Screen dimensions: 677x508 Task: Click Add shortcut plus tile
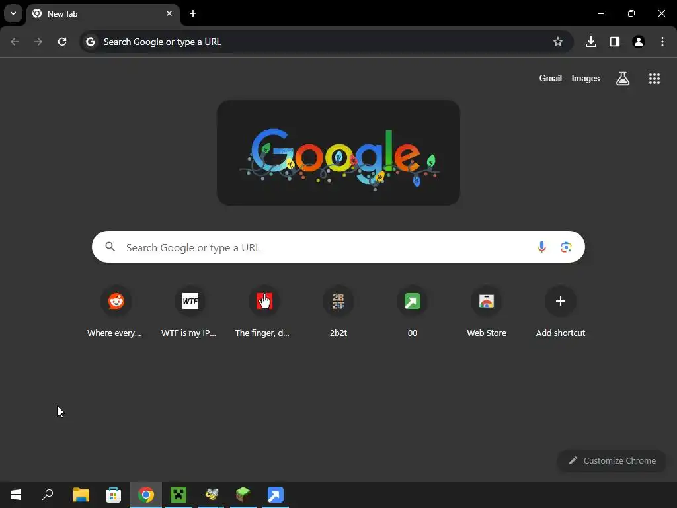pos(561,312)
